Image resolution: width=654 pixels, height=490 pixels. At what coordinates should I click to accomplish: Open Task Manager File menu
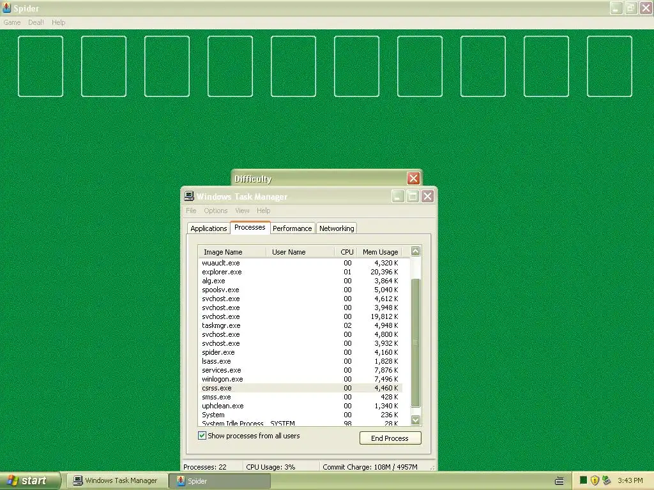tap(191, 211)
